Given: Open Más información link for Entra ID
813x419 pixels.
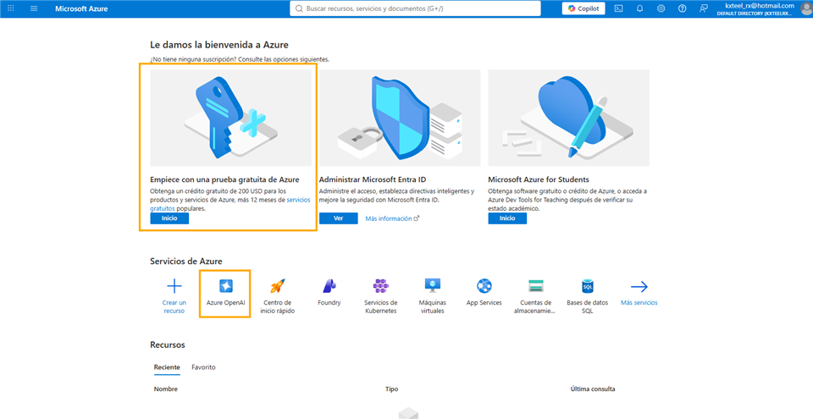Looking at the screenshot, I should tap(392, 218).
